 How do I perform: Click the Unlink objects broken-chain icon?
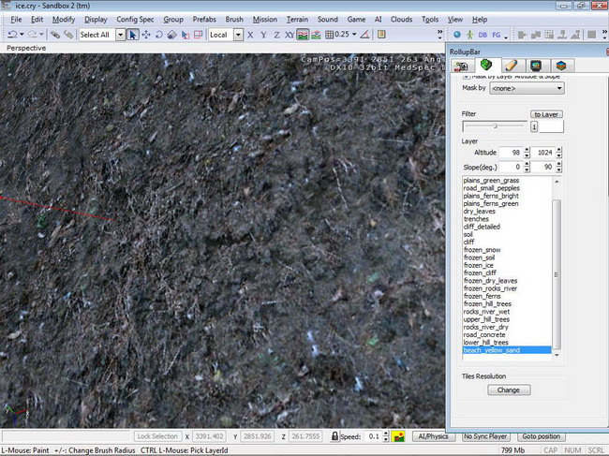[68, 35]
